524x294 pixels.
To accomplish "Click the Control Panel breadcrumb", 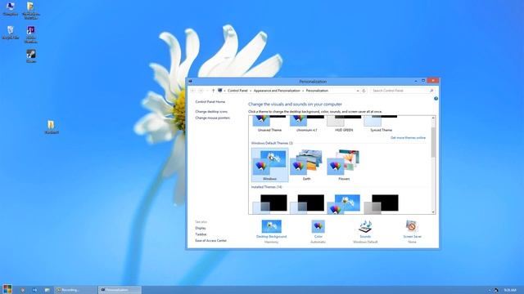I will 237,91.
